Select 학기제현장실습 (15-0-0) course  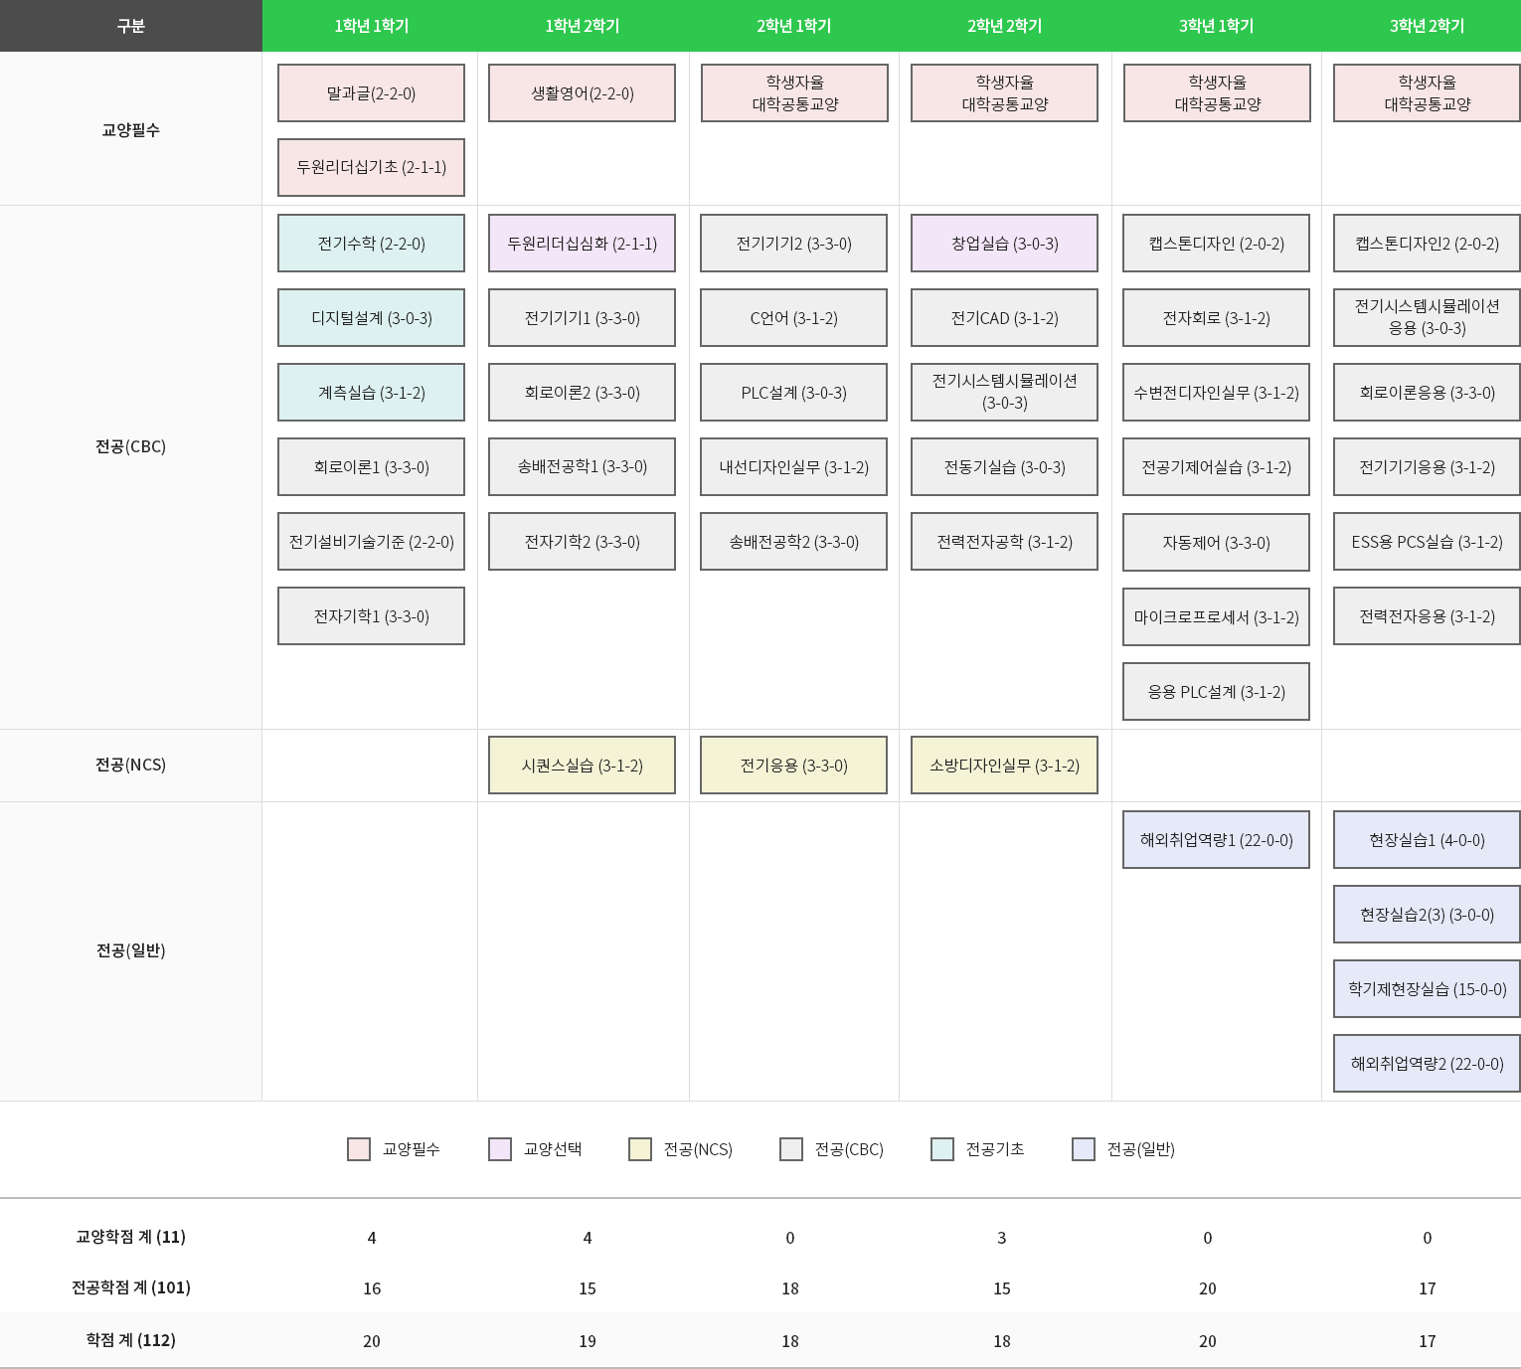tap(1427, 989)
